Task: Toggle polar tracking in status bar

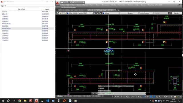Action: [132, 97]
